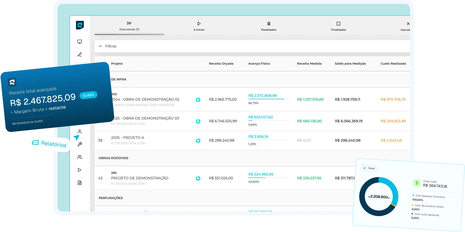Click the single person sidebar icon
The width and height of the screenshot is (465, 232).
[80, 132]
